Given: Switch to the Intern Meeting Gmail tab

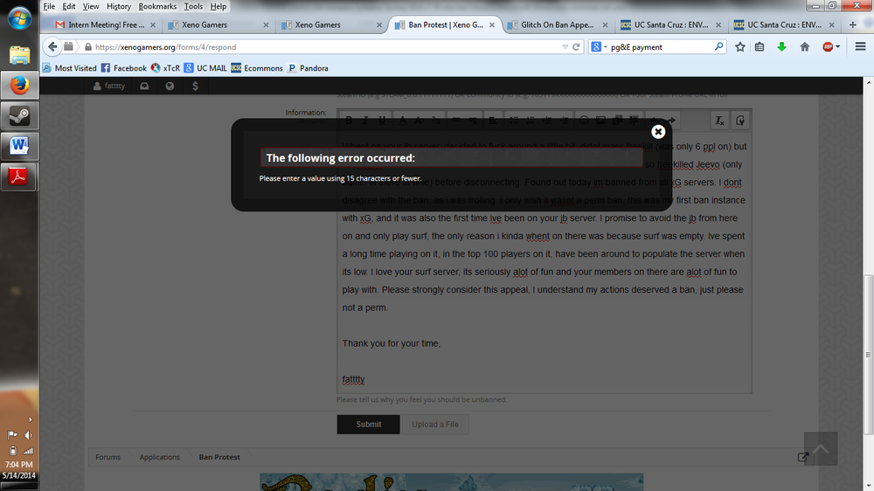Looking at the screenshot, I should [x=106, y=24].
